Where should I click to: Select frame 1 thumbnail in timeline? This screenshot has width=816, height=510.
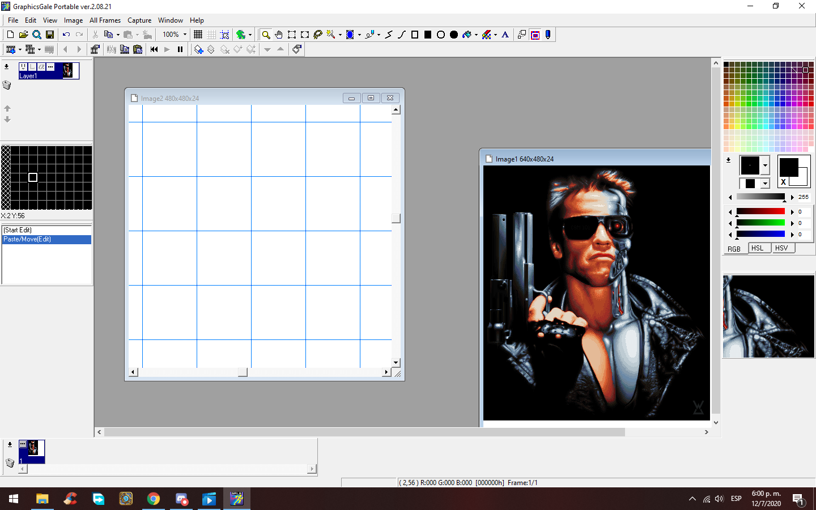pyautogui.click(x=32, y=452)
